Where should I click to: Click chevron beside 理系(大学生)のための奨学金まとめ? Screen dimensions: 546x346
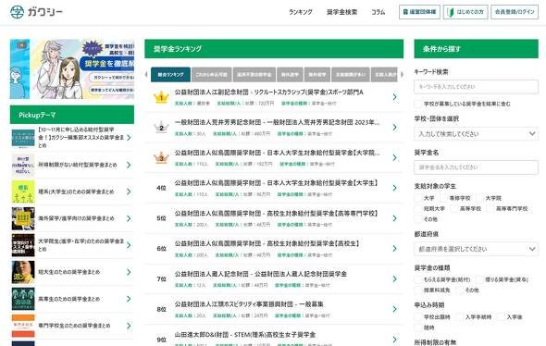(x=129, y=192)
